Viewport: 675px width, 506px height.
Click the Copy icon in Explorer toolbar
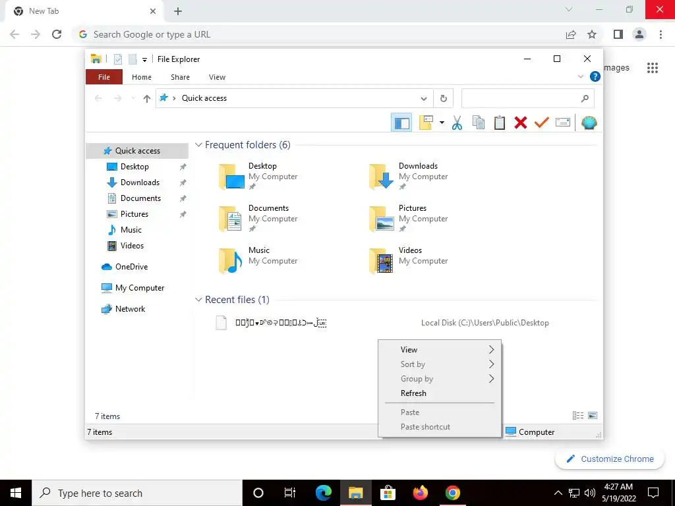click(479, 123)
